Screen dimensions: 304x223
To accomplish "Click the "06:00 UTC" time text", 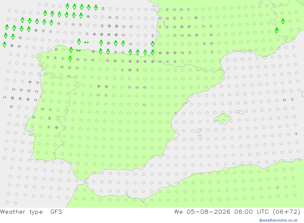I will click(x=251, y=212).
